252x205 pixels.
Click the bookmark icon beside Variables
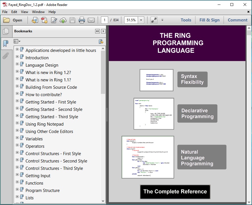point(22,138)
